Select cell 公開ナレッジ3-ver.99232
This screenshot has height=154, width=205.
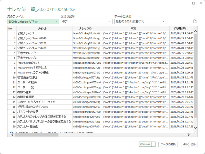(x=44, y=43)
